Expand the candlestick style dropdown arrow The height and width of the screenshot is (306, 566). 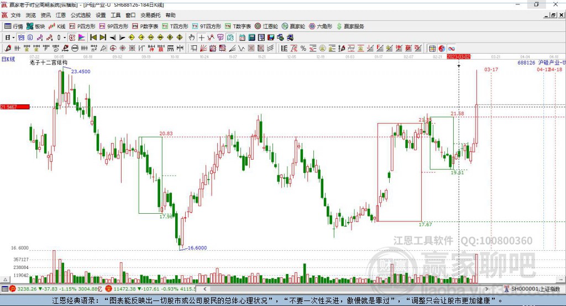click(65, 38)
